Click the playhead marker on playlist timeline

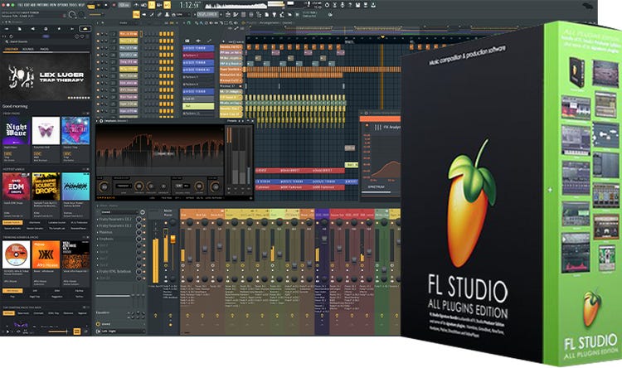(x=382, y=36)
